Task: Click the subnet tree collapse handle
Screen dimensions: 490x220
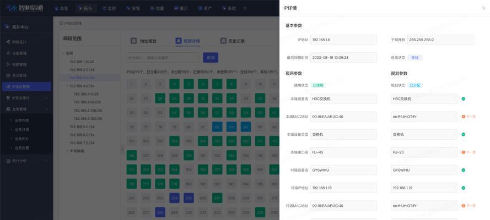Action: 122,150
